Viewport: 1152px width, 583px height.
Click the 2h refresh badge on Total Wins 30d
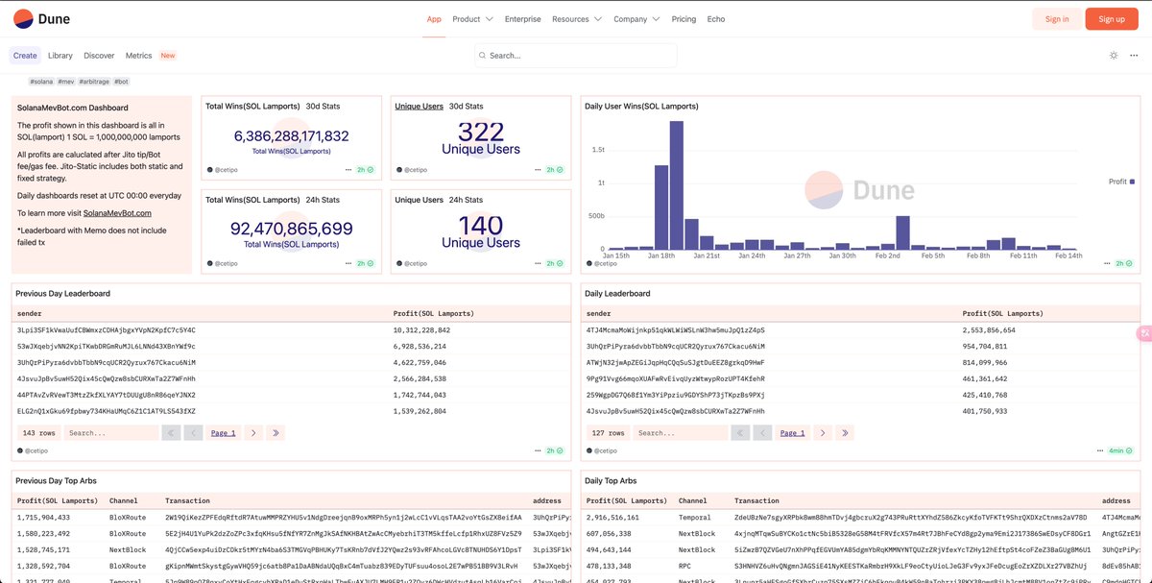(x=366, y=170)
